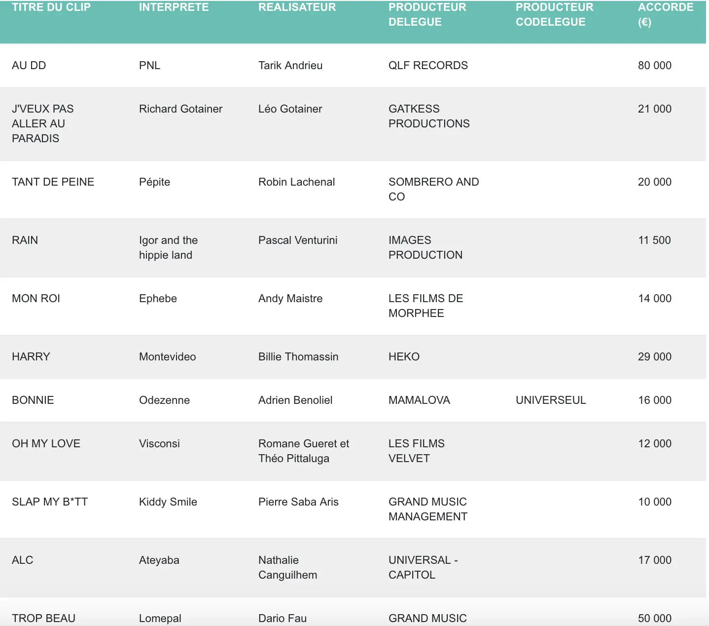Click the INTERPRETE column header
The image size is (709, 626).
click(x=174, y=7)
